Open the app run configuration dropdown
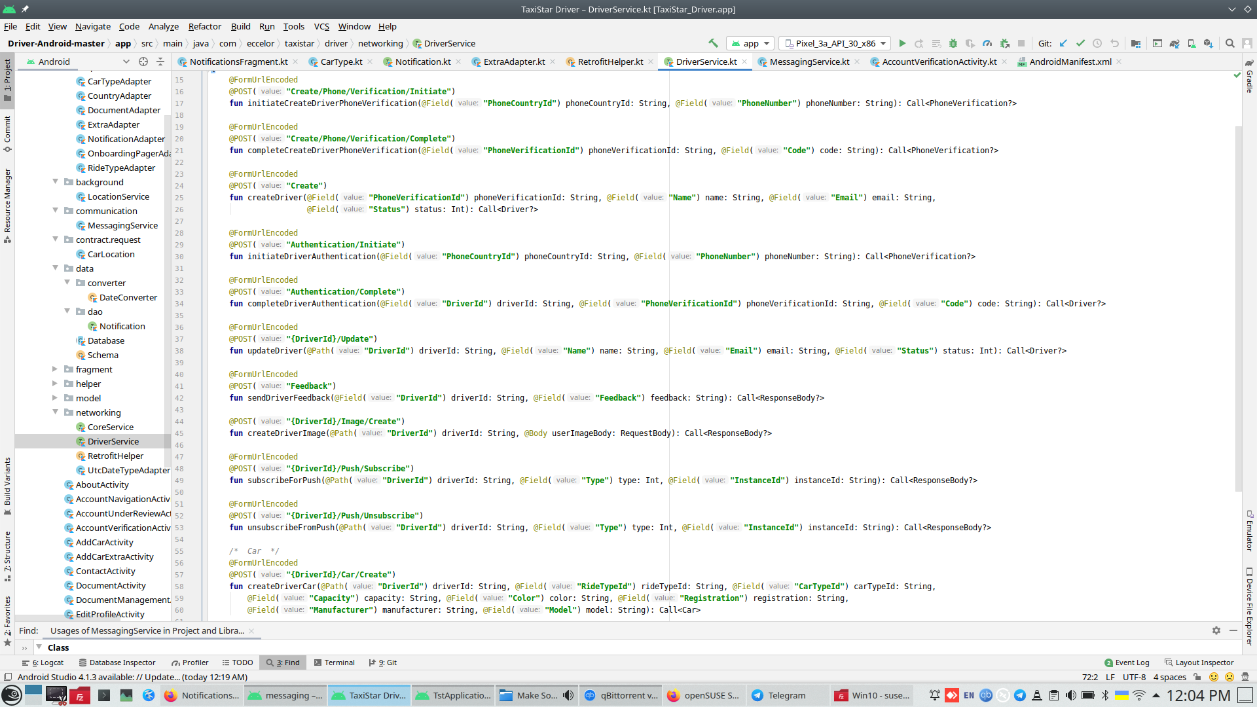This screenshot has height=707, width=1257. (751, 43)
